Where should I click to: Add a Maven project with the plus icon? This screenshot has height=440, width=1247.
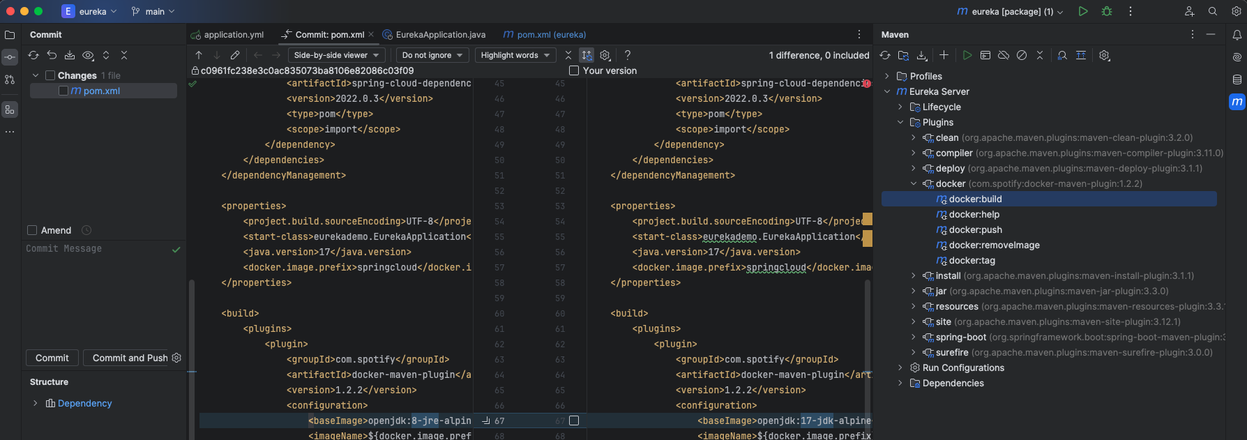pos(944,55)
